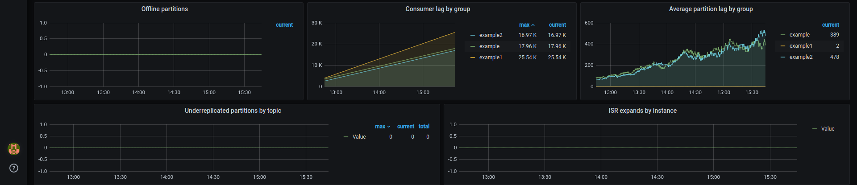Toggle example1 series in Consumer lag legend
The width and height of the screenshot is (857, 185).
[x=491, y=58]
